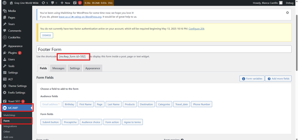Image resolution: width=298 pixels, height=140 pixels.
Task: Add the Agree to terms field
Action: (132, 122)
